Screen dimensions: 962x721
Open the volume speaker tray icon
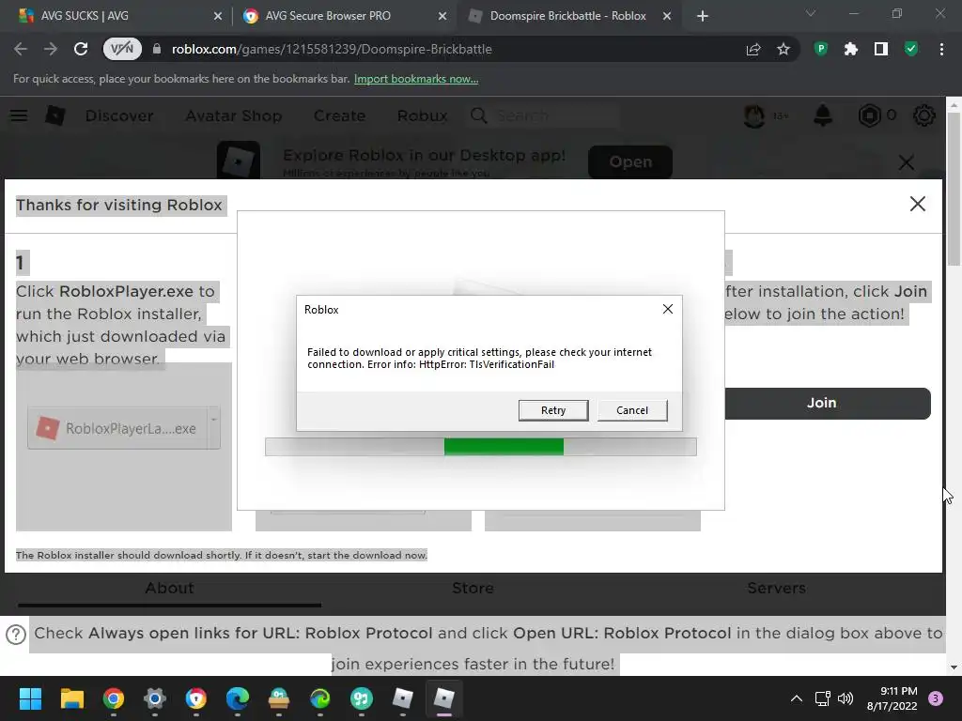[x=846, y=698]
